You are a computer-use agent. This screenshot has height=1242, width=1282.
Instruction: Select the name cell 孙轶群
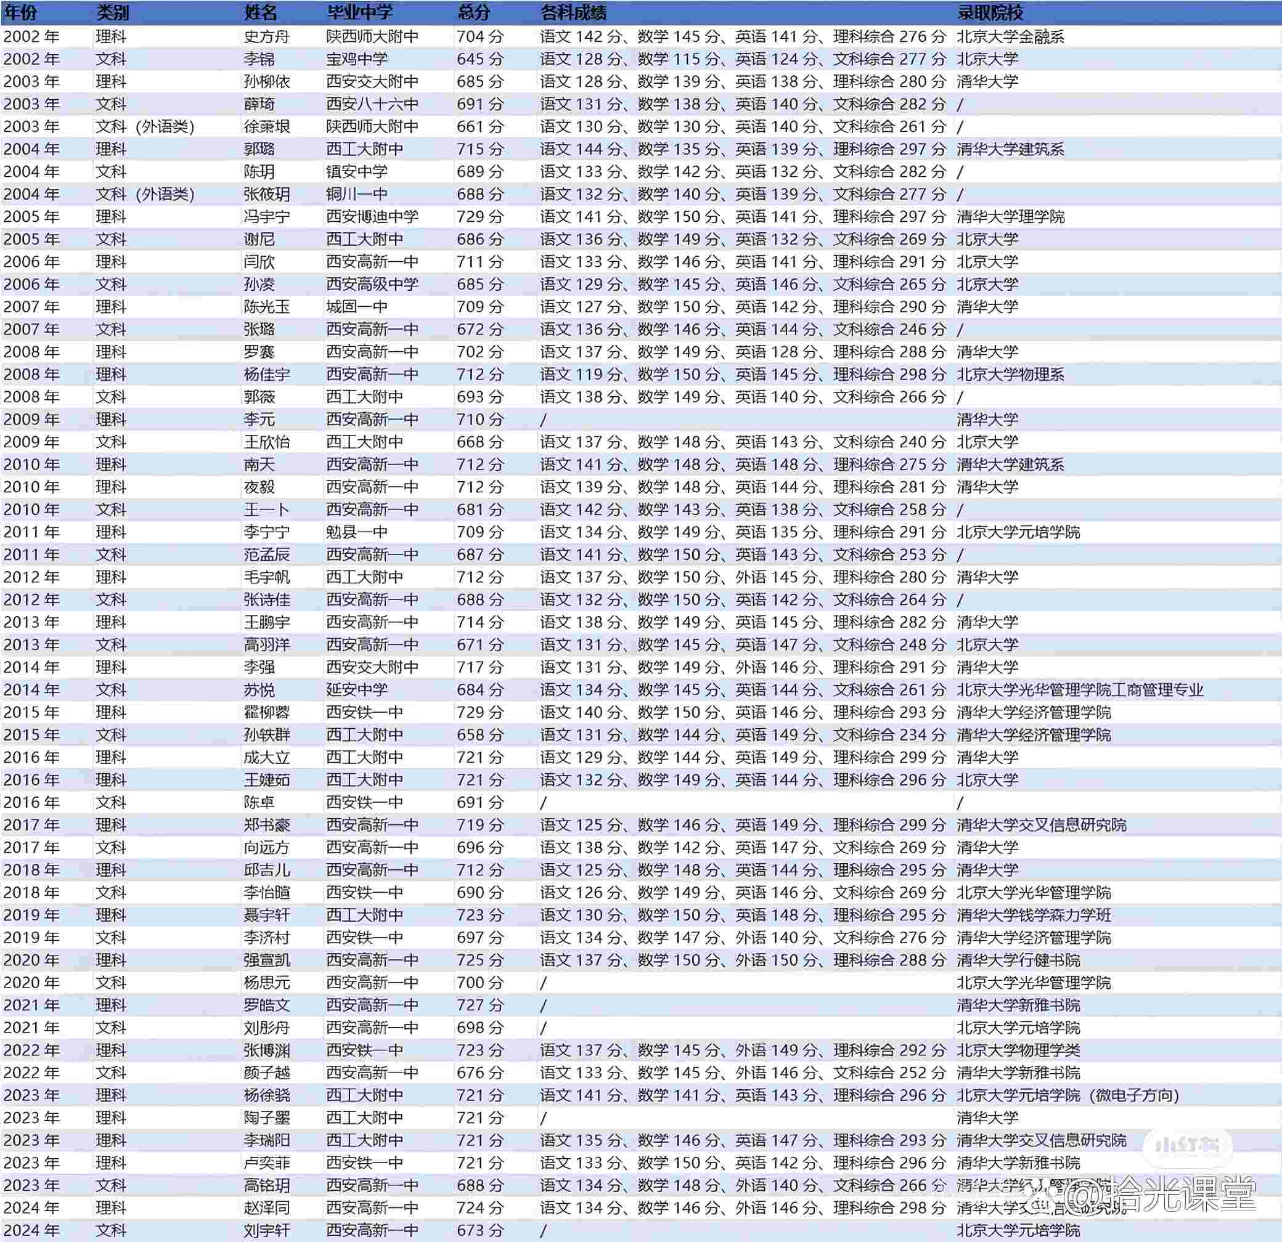267,736
